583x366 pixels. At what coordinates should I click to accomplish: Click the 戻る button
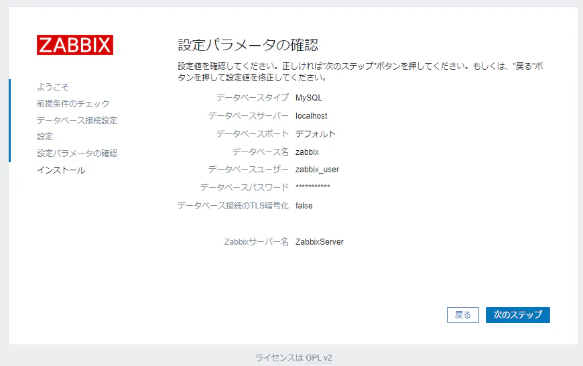pyautogui.click(x=463, y=315)
